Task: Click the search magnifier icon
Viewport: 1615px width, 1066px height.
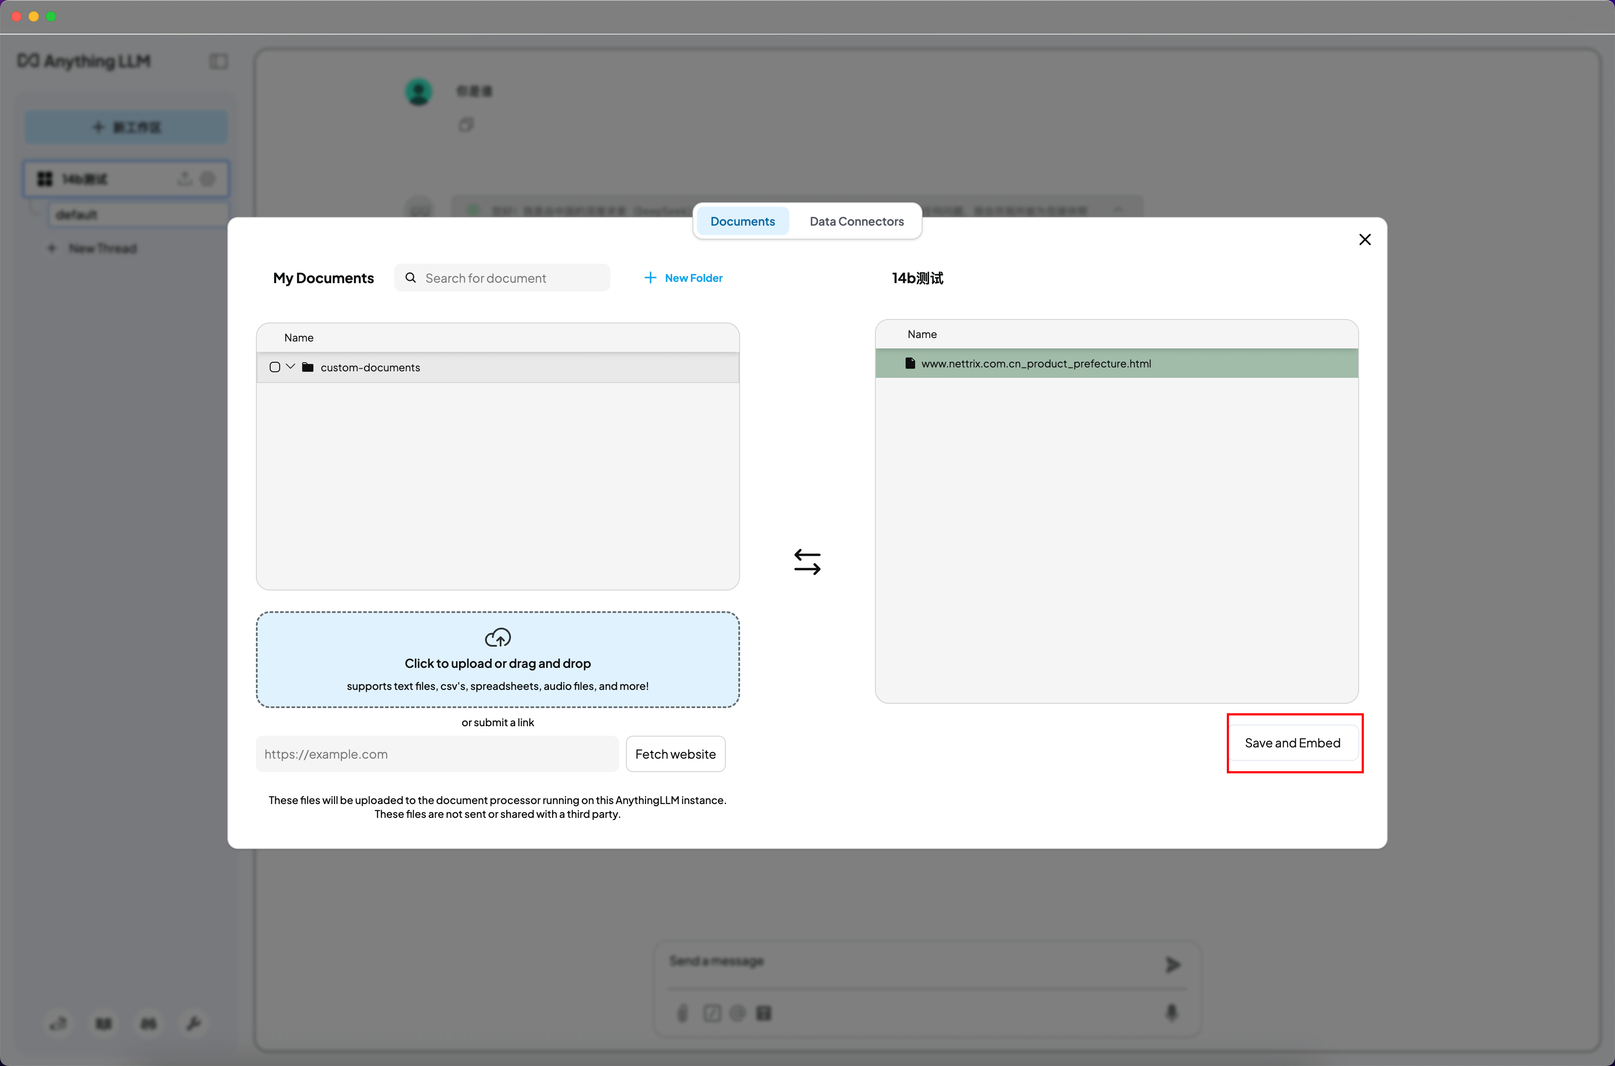Action: (x=411, y=278)
